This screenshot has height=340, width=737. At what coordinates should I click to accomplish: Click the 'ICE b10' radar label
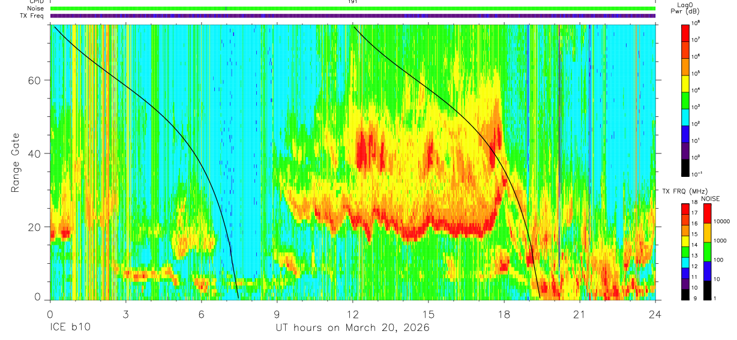click(69, 328)
